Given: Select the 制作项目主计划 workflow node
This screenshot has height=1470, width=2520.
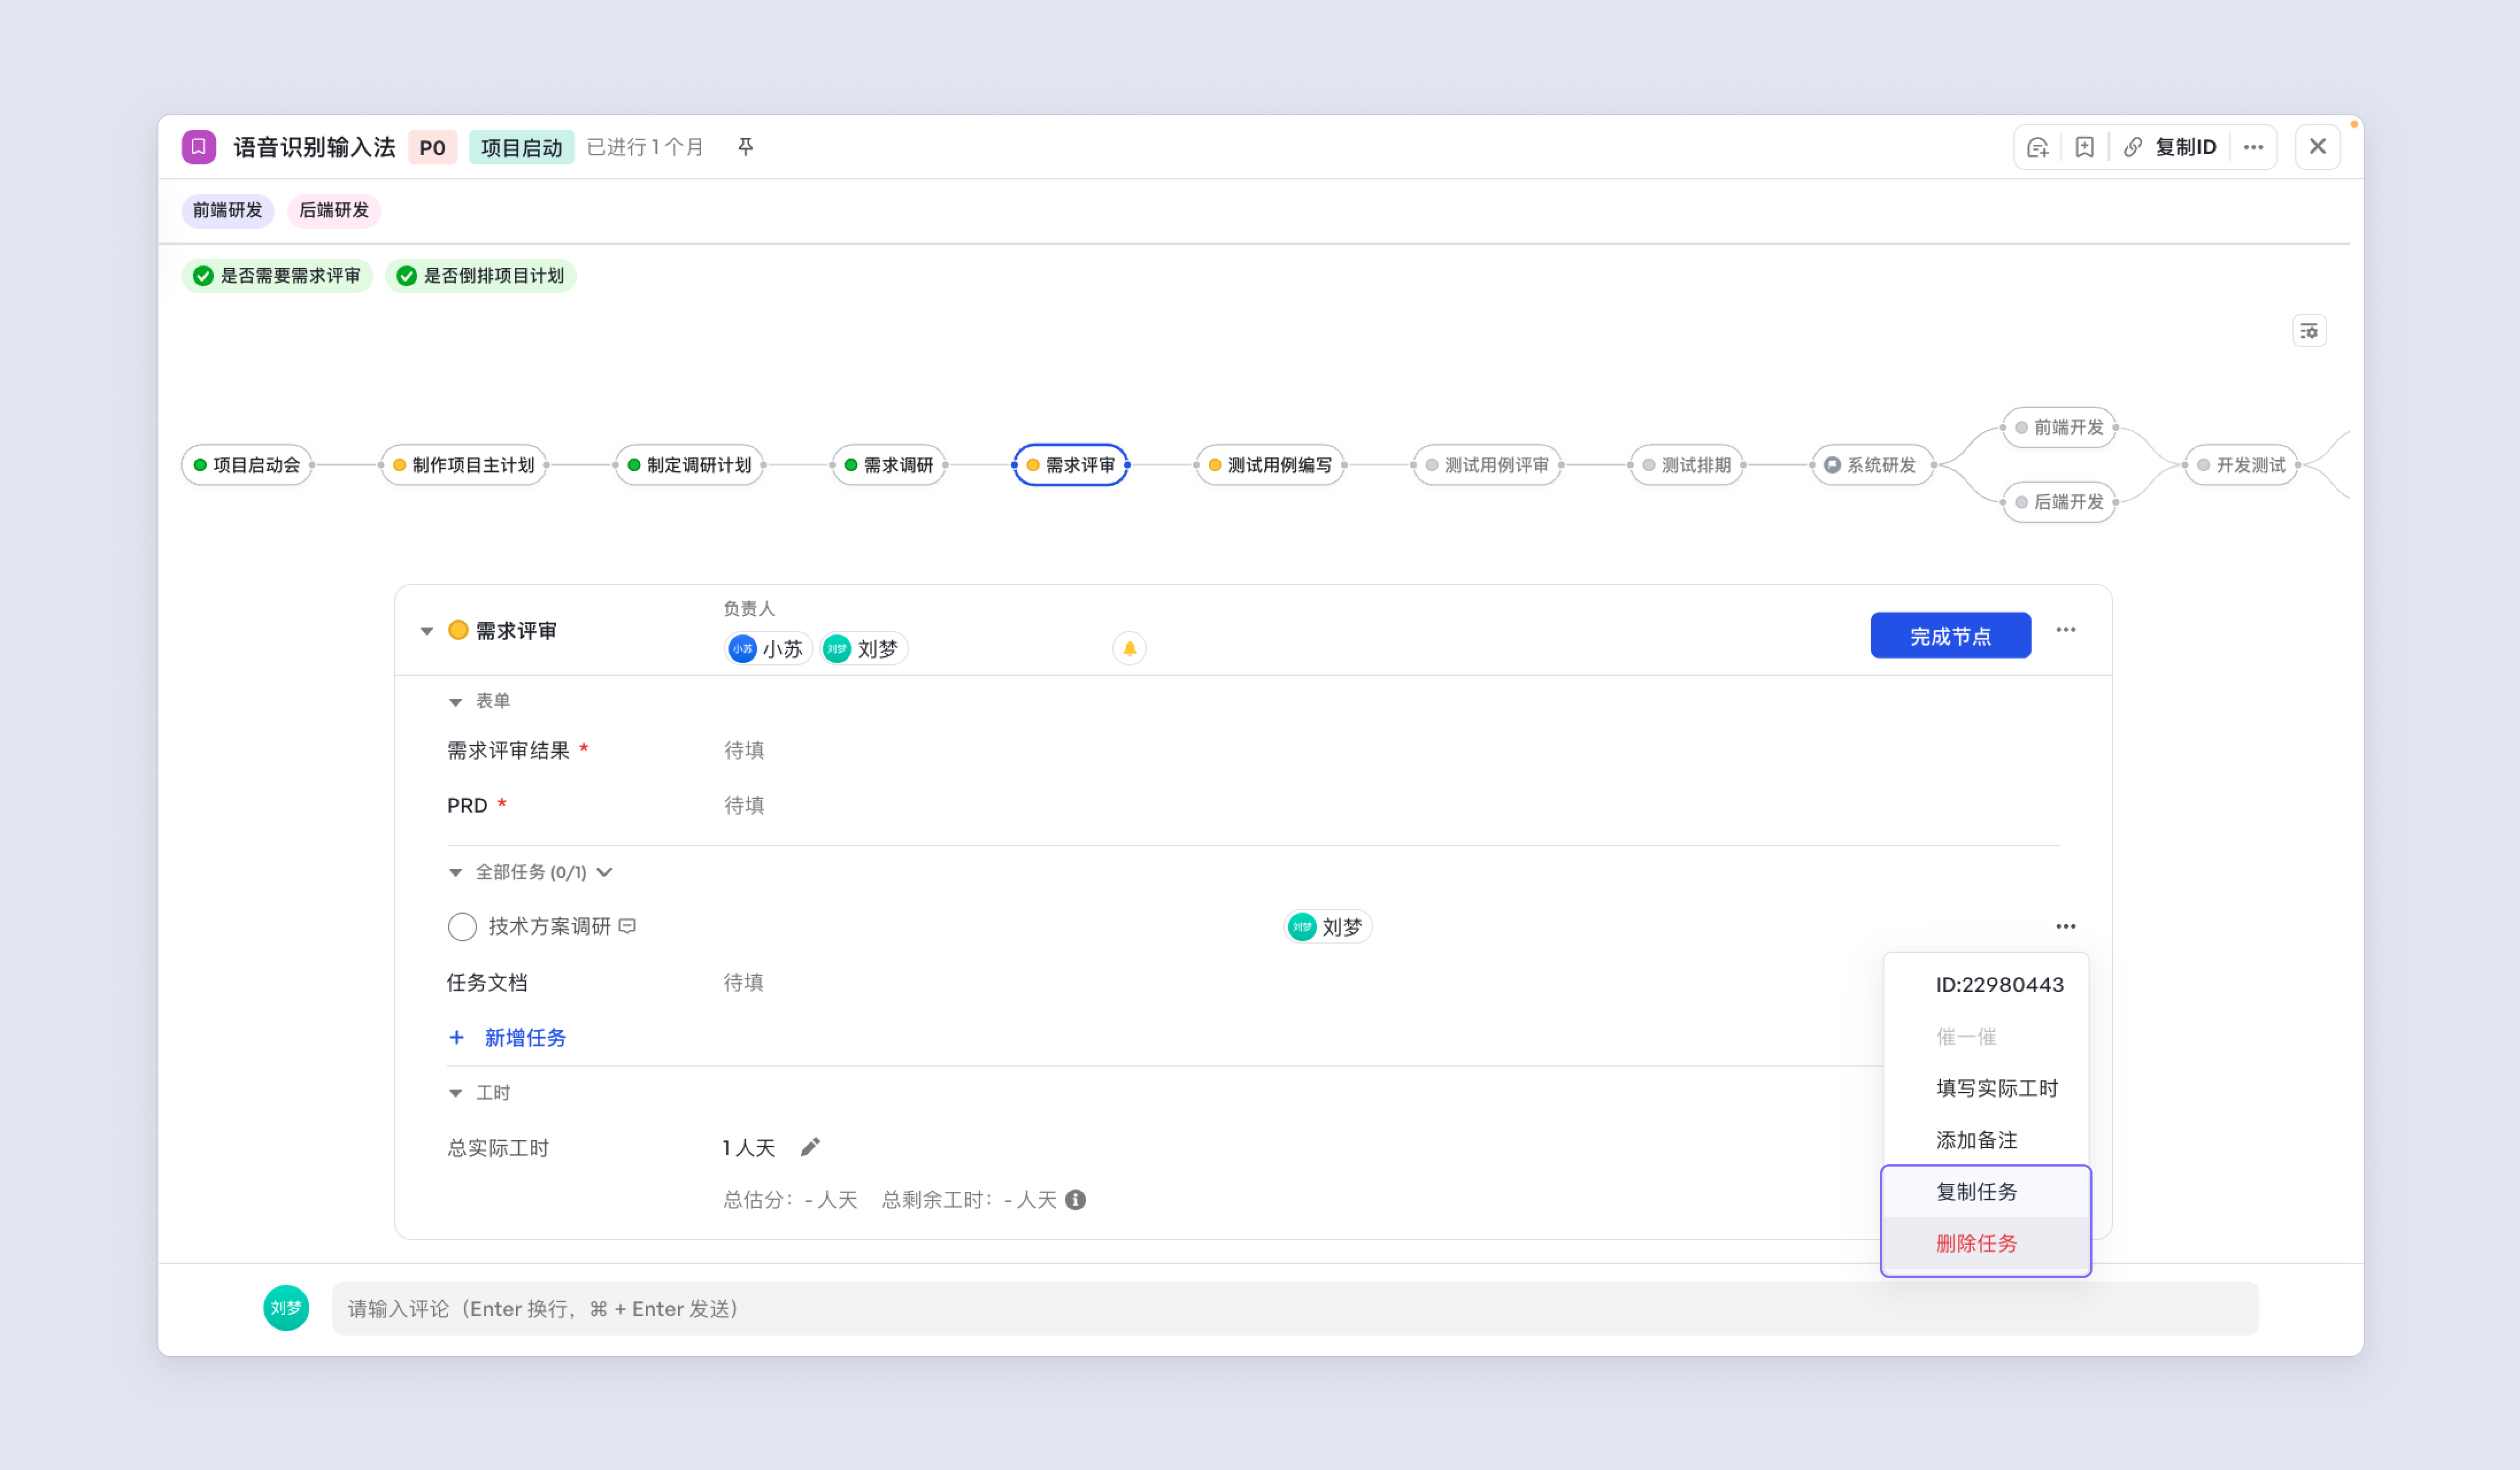Looking at the screenshot, I should click(463, 465).
